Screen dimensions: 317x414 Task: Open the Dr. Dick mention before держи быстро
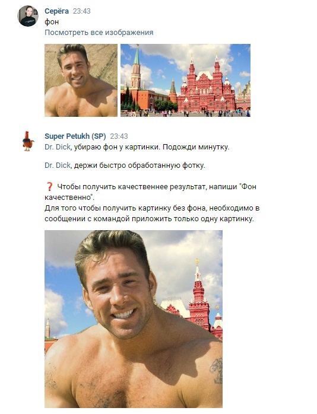[x=58, y=165]
